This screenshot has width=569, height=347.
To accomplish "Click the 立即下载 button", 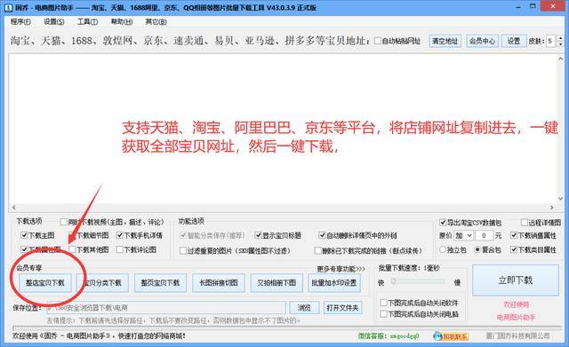I will click(x=516, y=280).
